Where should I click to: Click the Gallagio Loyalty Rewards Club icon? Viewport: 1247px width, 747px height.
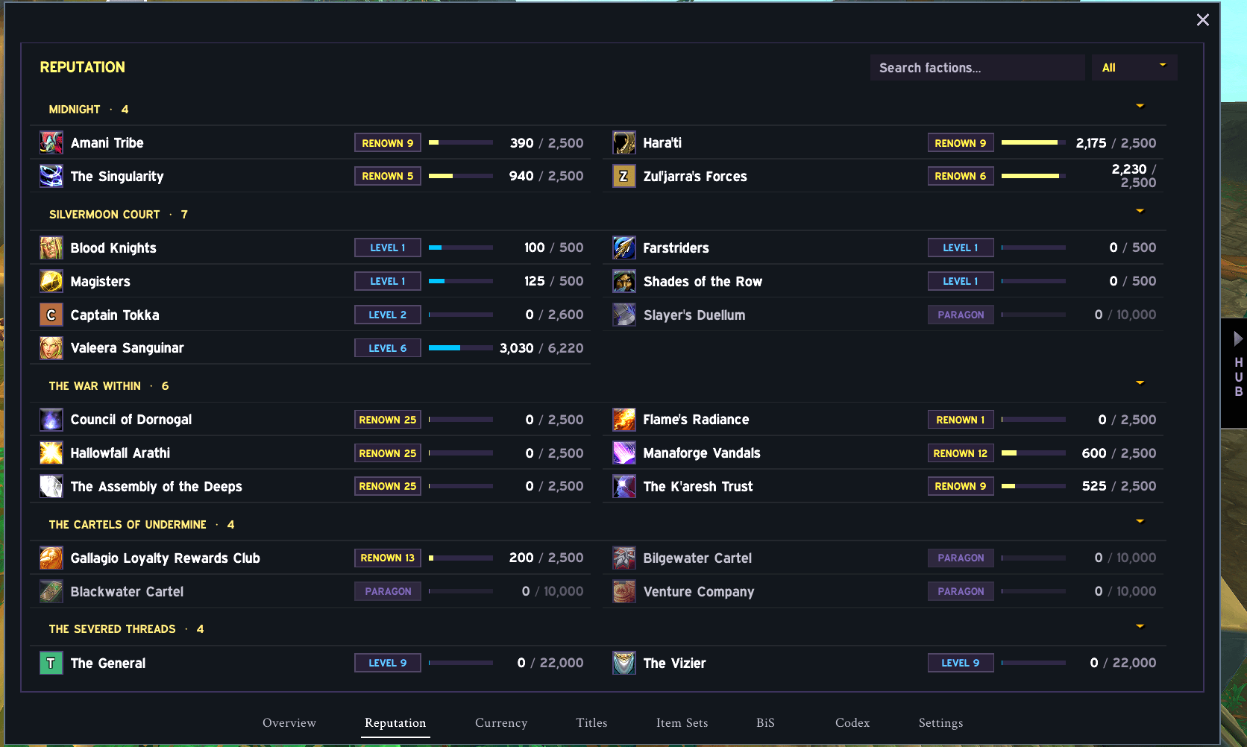pyautogui.click(x=51, y=558)
